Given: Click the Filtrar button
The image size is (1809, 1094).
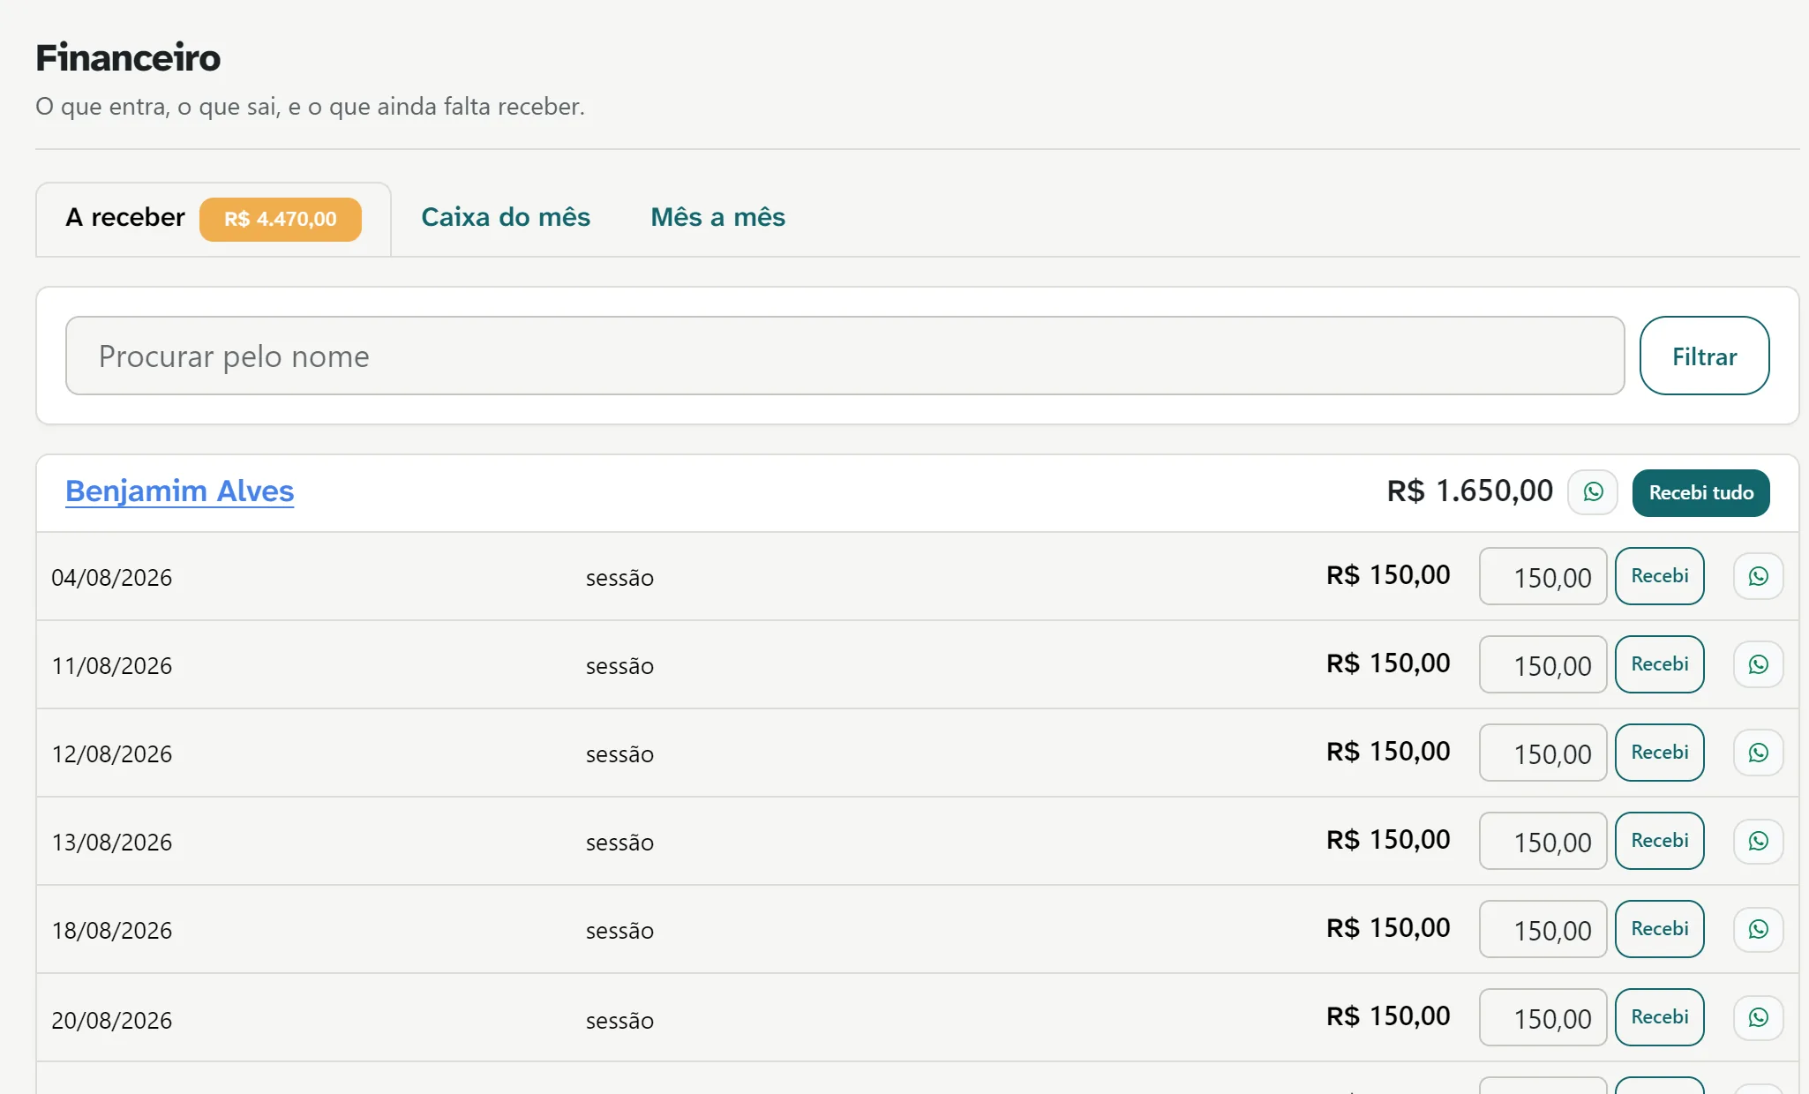Looking at the screenshot, I should click(1704, 356).
